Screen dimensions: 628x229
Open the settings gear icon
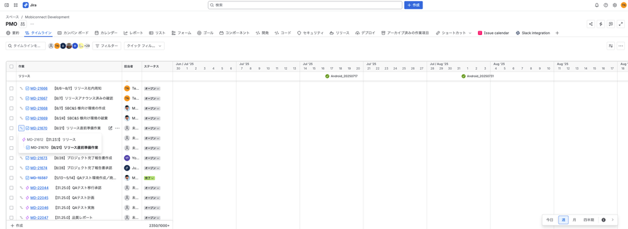point(614,5)
